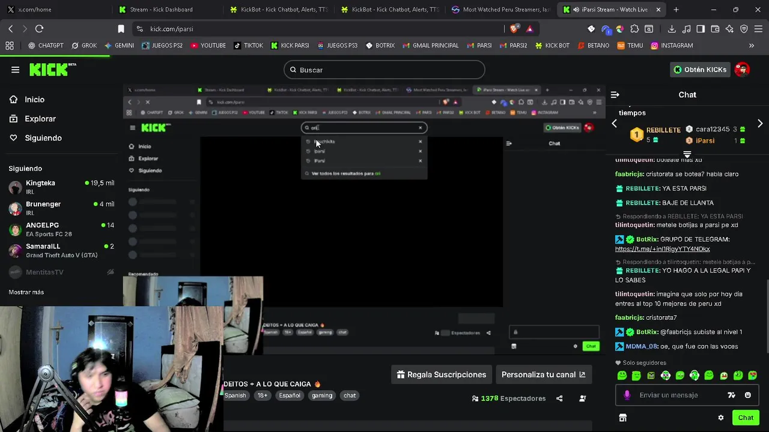769x432 pixels.
Task: Click the bookmark icon in address bar
Action: (x=121, y=29)
